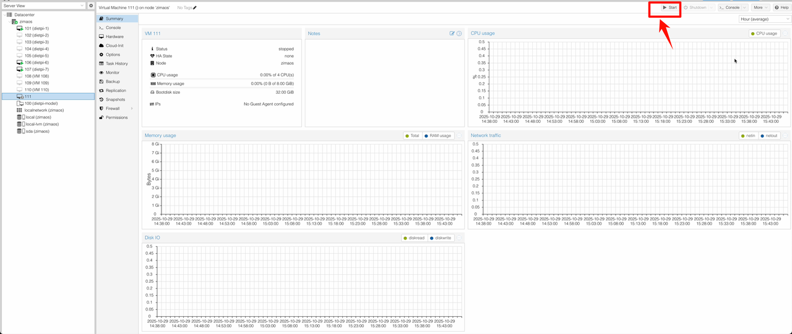Open the Server View dropdown

[x=43, y=6]
